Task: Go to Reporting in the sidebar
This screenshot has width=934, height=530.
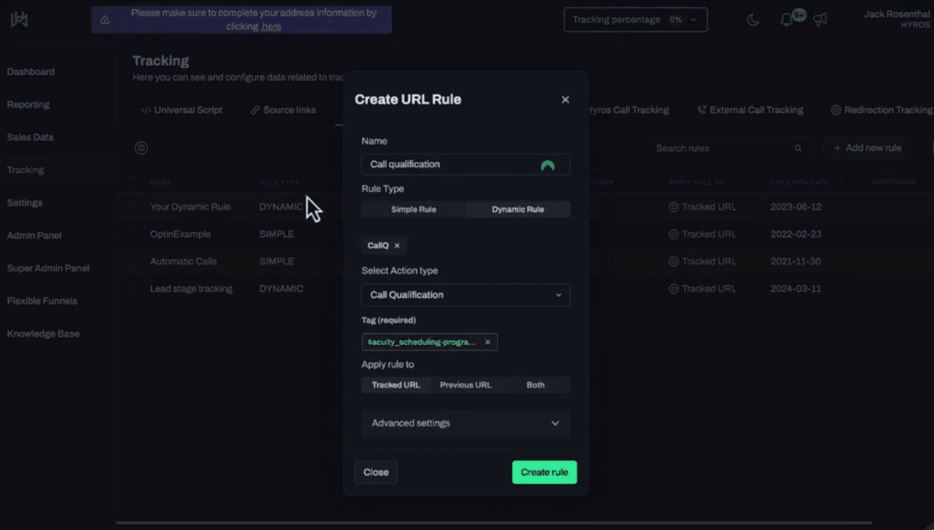Action: 28,105
